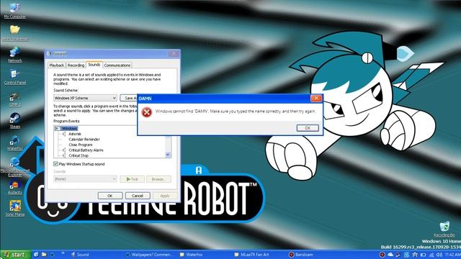Launch GIMP 2 from the desktop
This screenshot has height=259, width=461.
14,99
